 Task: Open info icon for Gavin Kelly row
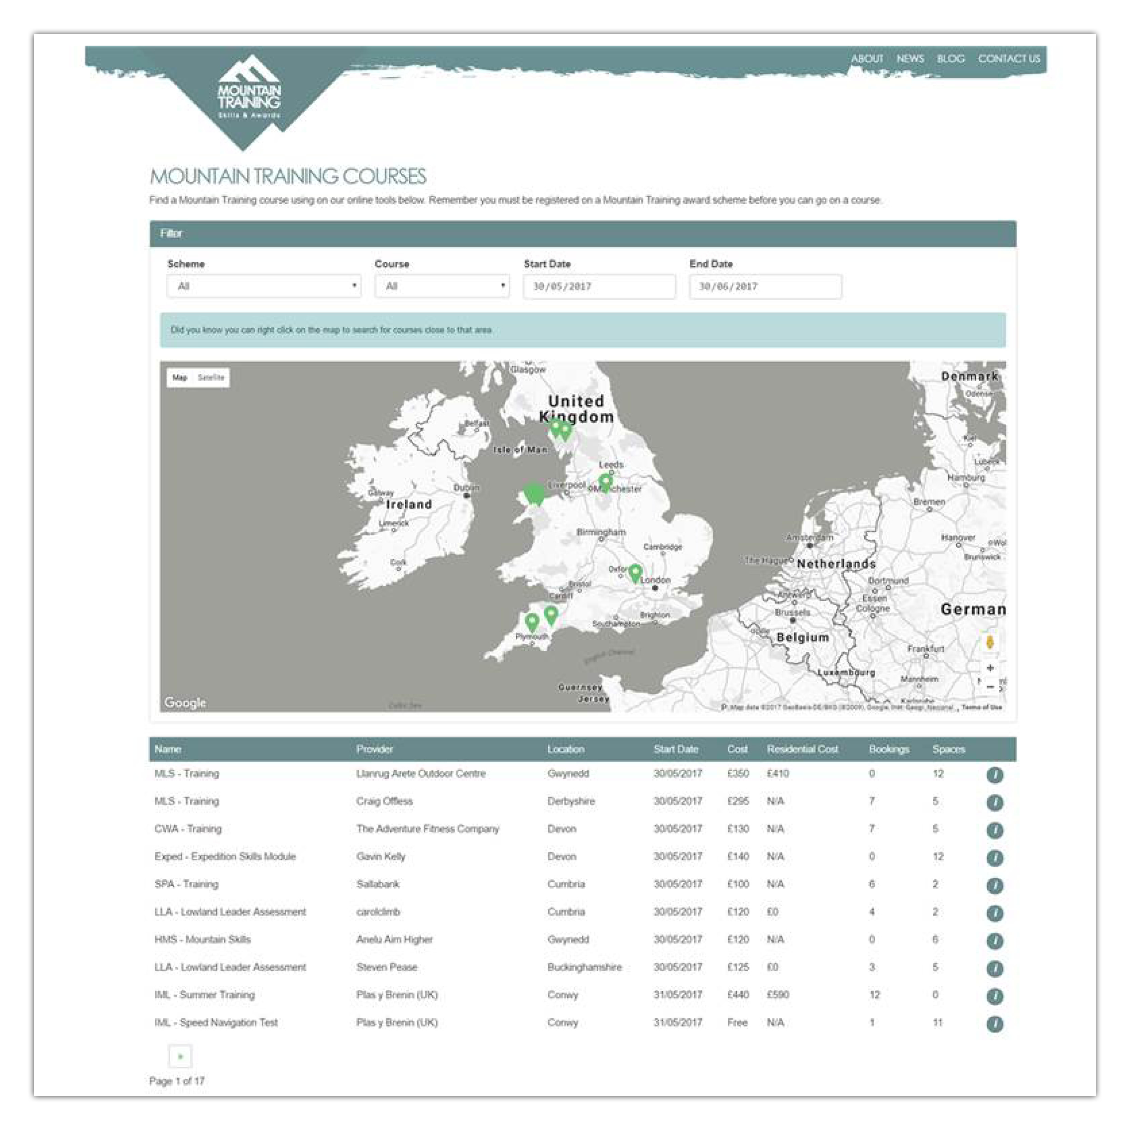click(995, 858)
